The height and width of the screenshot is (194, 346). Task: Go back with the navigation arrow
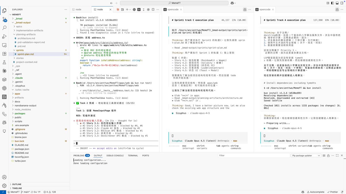click(112, 3)
